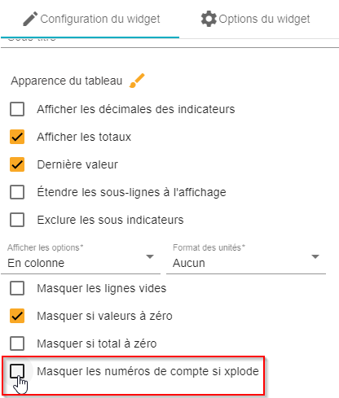Click the gear icon on Options tab
Screen dimensions: 339x398
coord(209,19)
